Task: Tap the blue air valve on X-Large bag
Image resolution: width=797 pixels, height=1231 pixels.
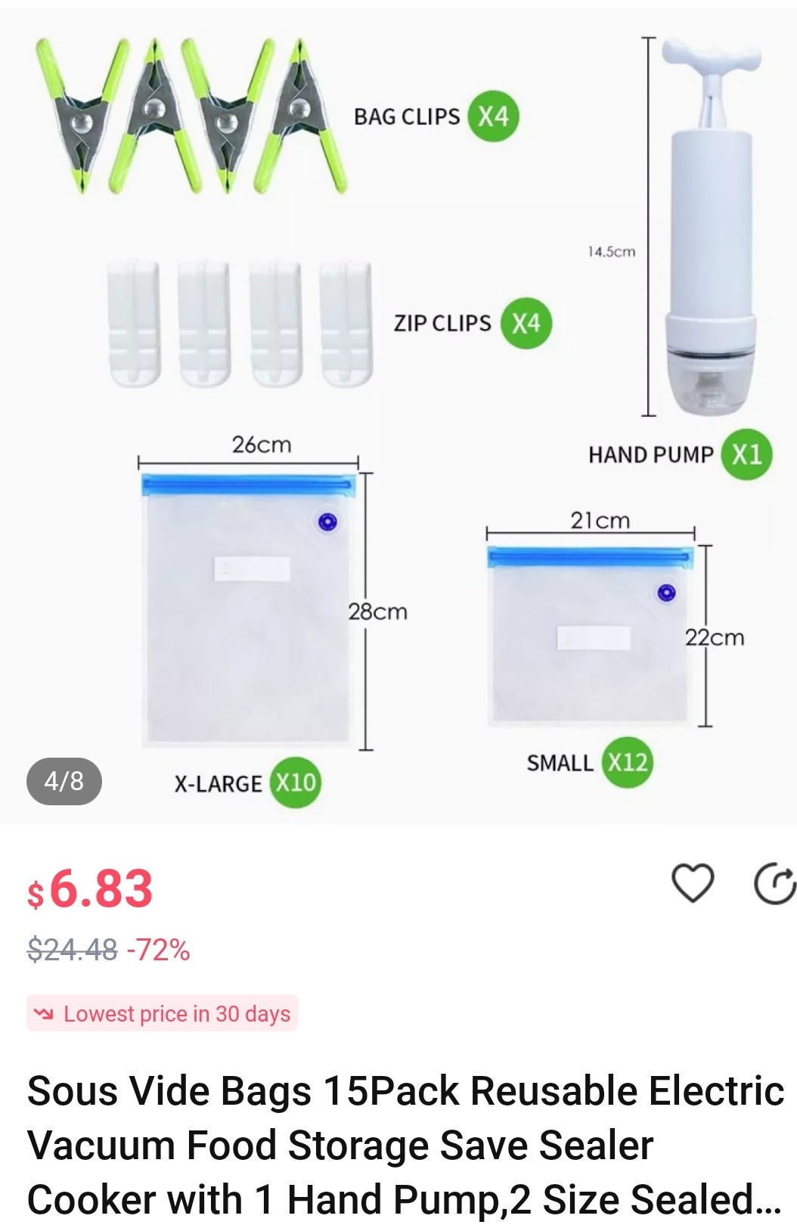Action: click(x=327, y=522)
